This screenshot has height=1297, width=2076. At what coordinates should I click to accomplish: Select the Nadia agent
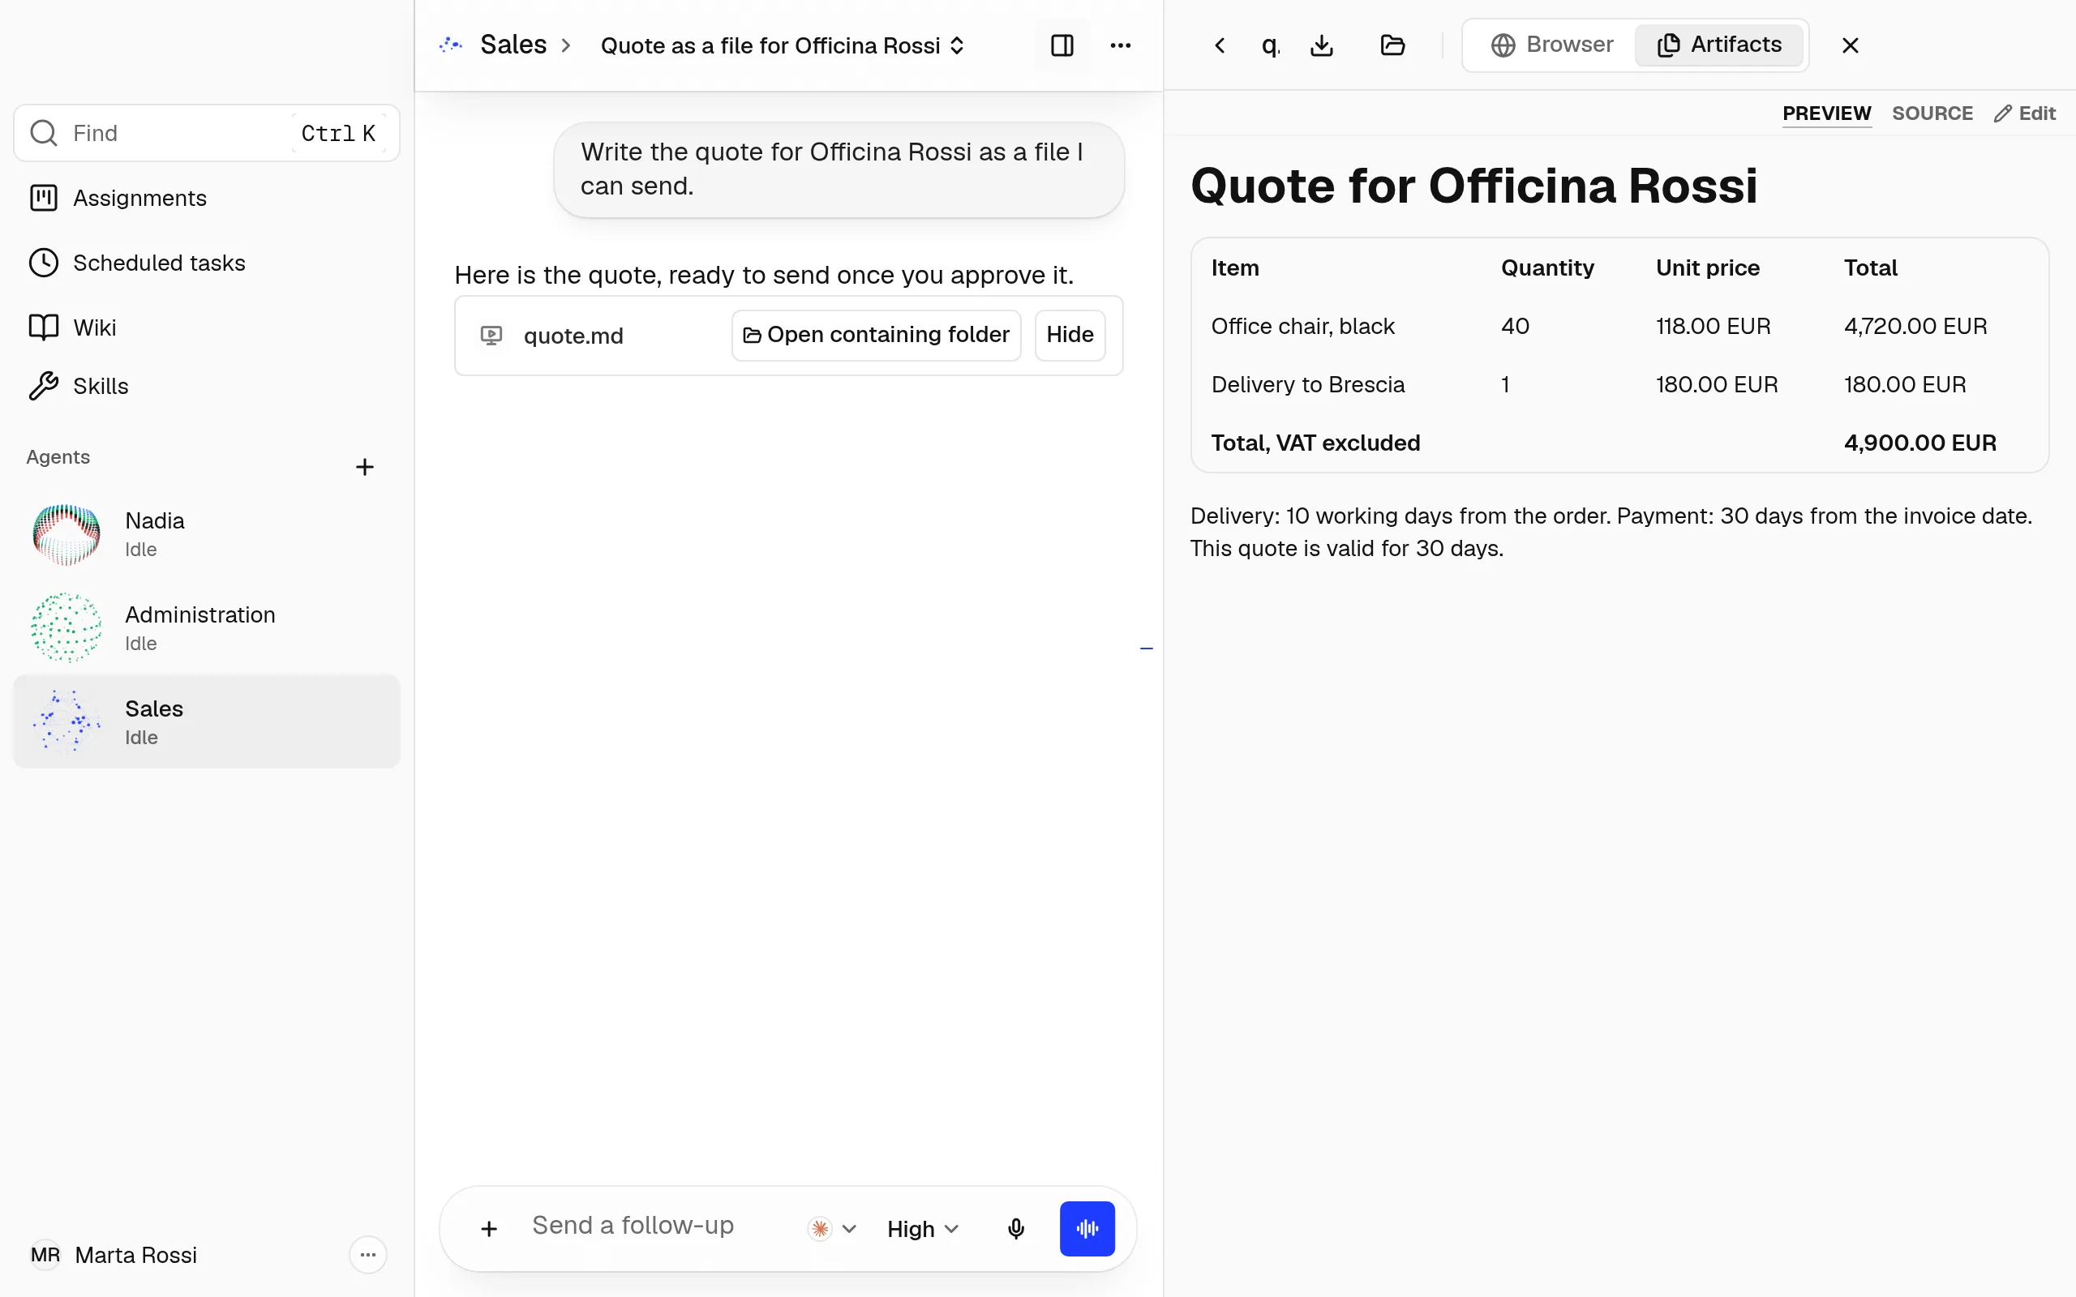(206, 533)
